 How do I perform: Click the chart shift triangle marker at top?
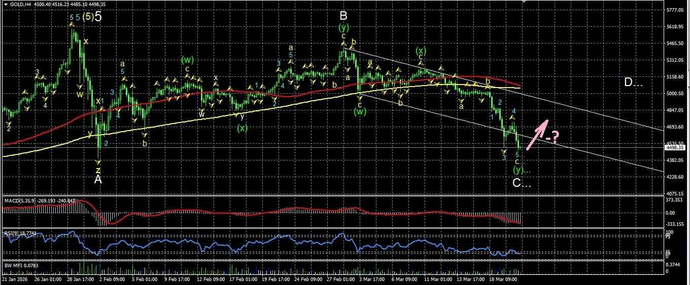(525, 2)
